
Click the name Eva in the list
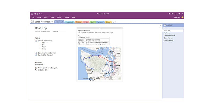43,45
